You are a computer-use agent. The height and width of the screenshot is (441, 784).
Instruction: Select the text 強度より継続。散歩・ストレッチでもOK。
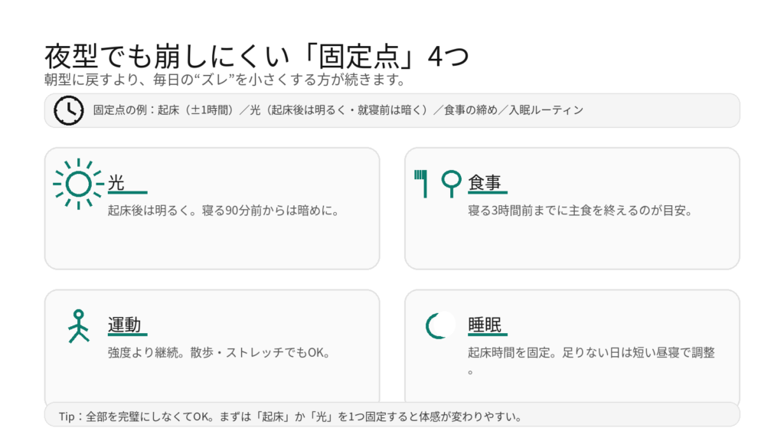(x=218, y=353)
